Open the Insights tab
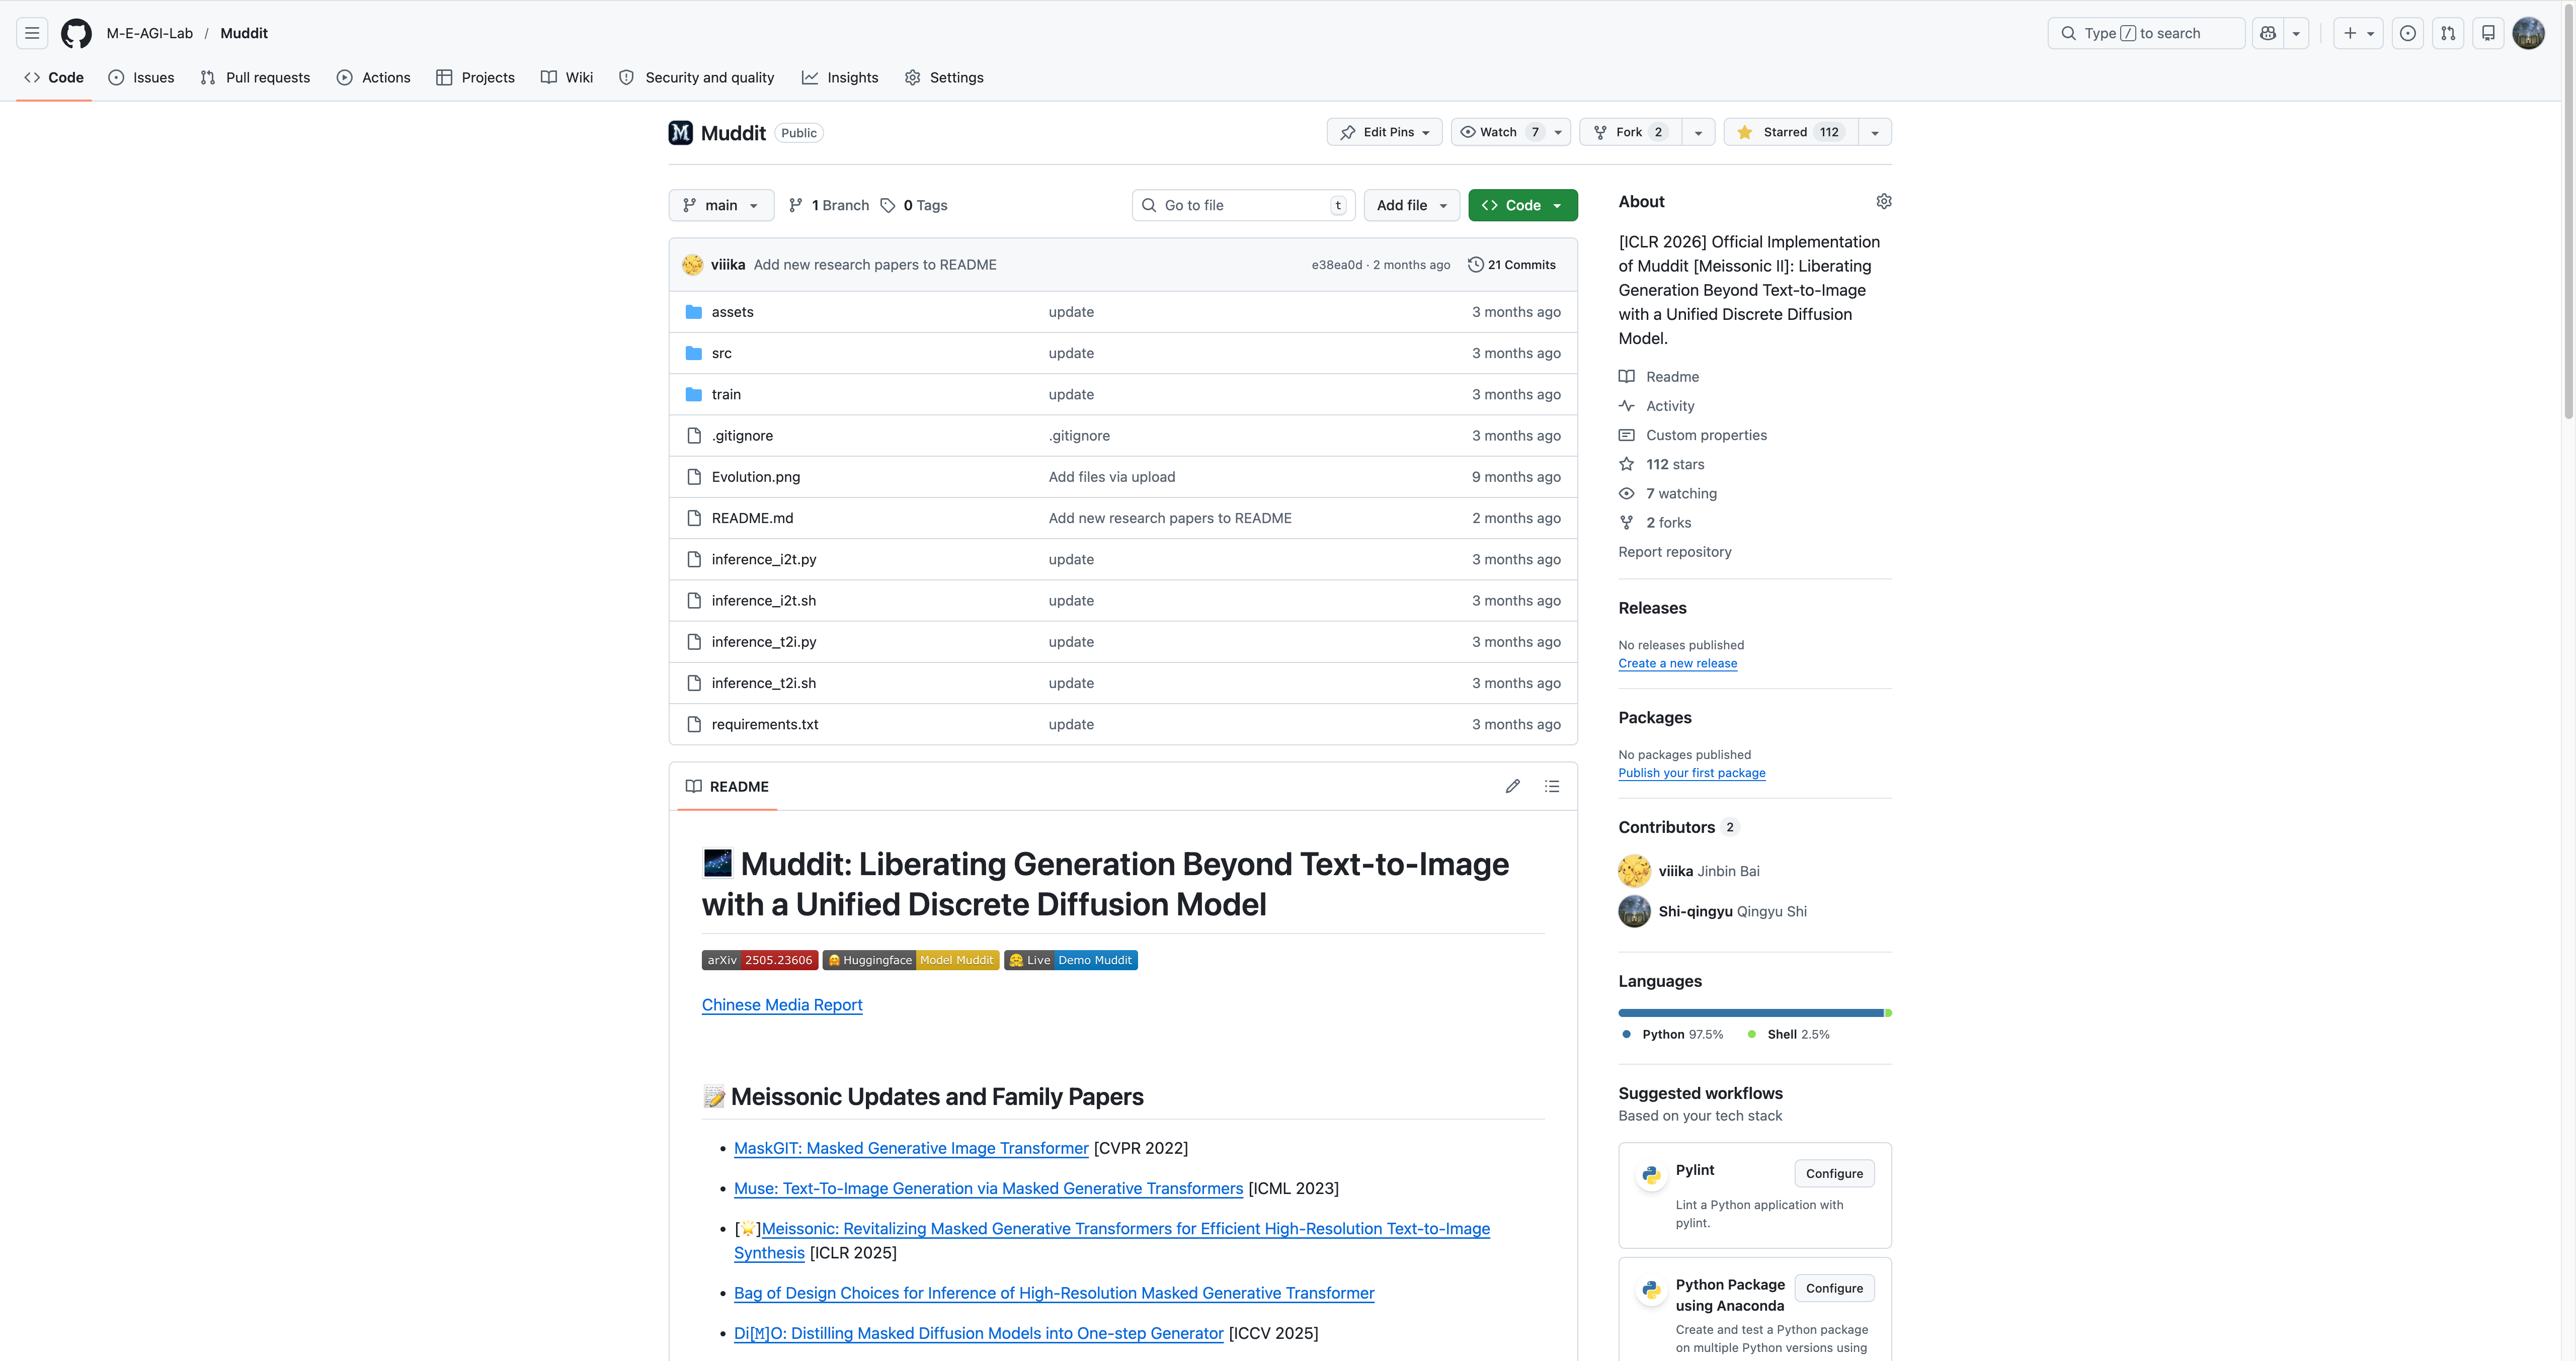Screen dimensions: 2576x1361 (840, 77)
